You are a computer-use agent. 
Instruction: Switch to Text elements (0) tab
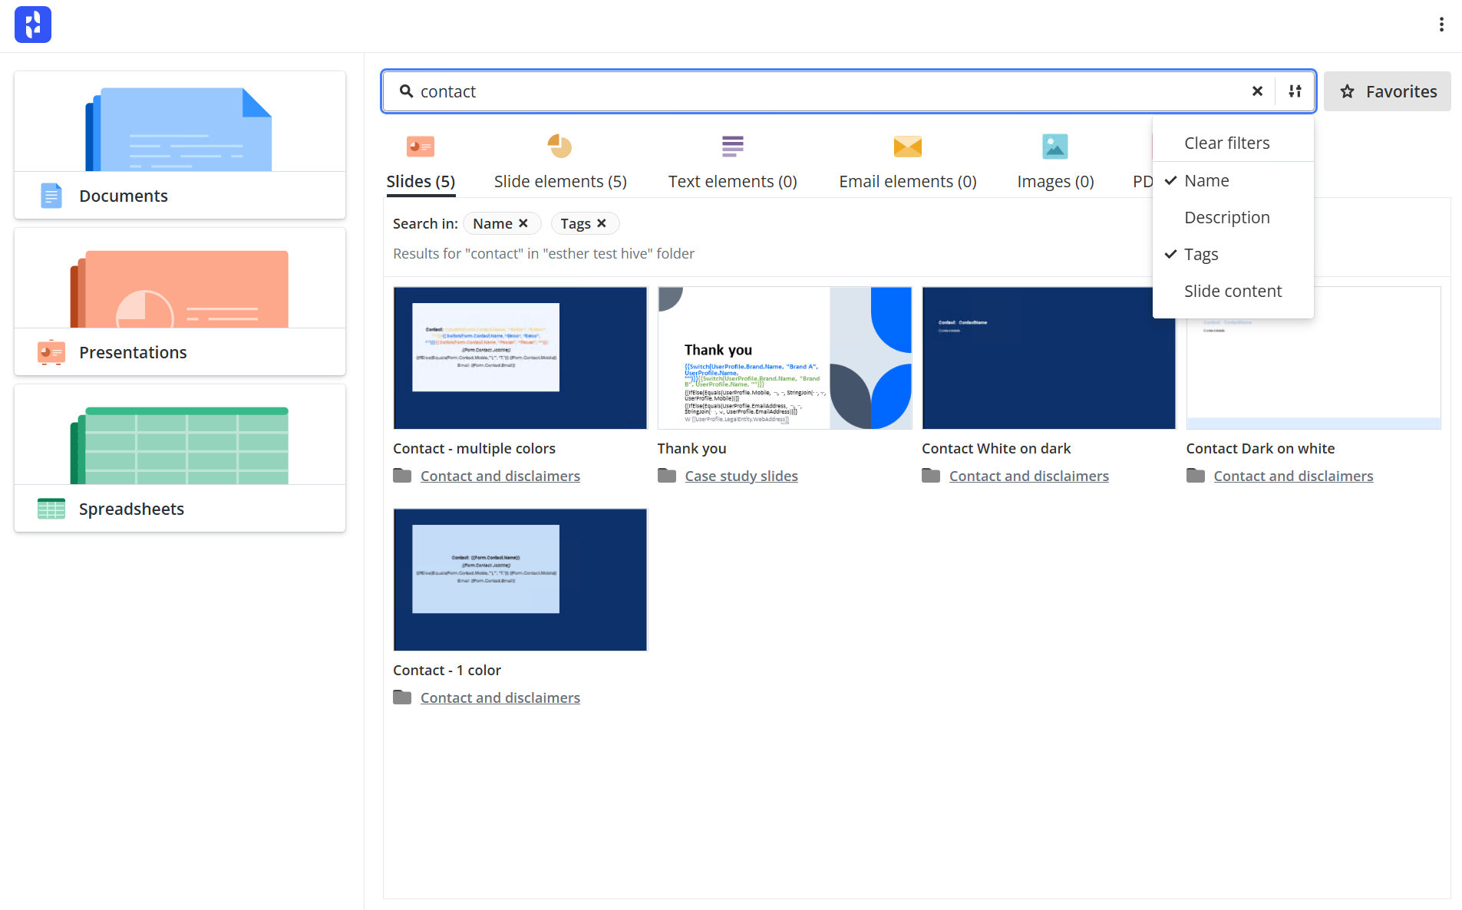[x=732, y=181]
